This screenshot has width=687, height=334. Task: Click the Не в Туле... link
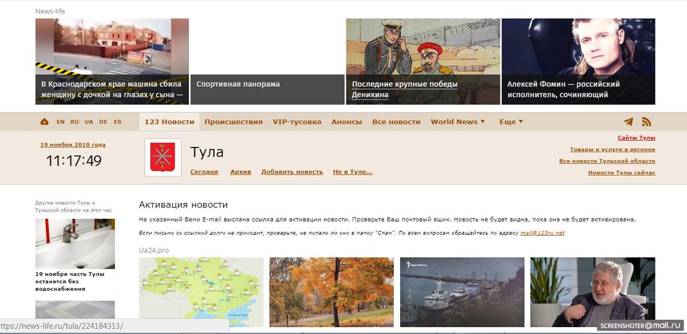click(353, 172)
